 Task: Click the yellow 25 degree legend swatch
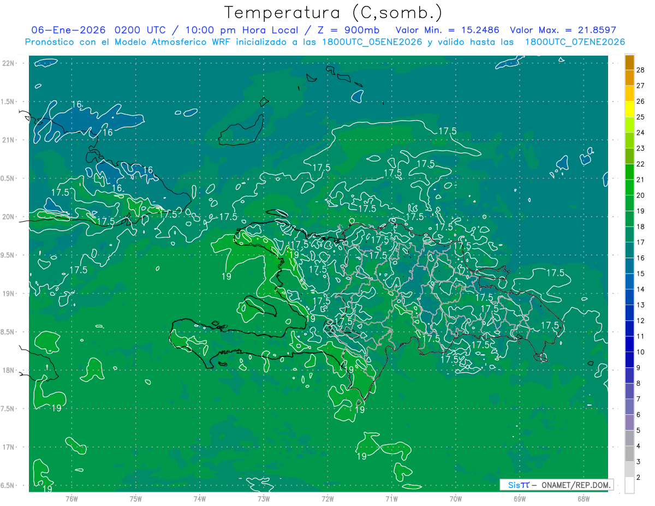[x=629, y=109]
